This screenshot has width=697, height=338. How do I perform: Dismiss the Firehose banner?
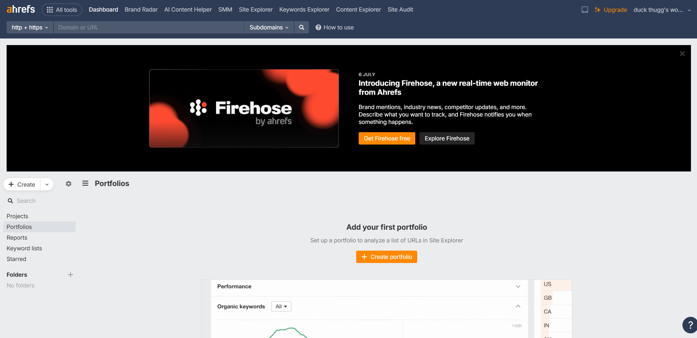[682, 54]
